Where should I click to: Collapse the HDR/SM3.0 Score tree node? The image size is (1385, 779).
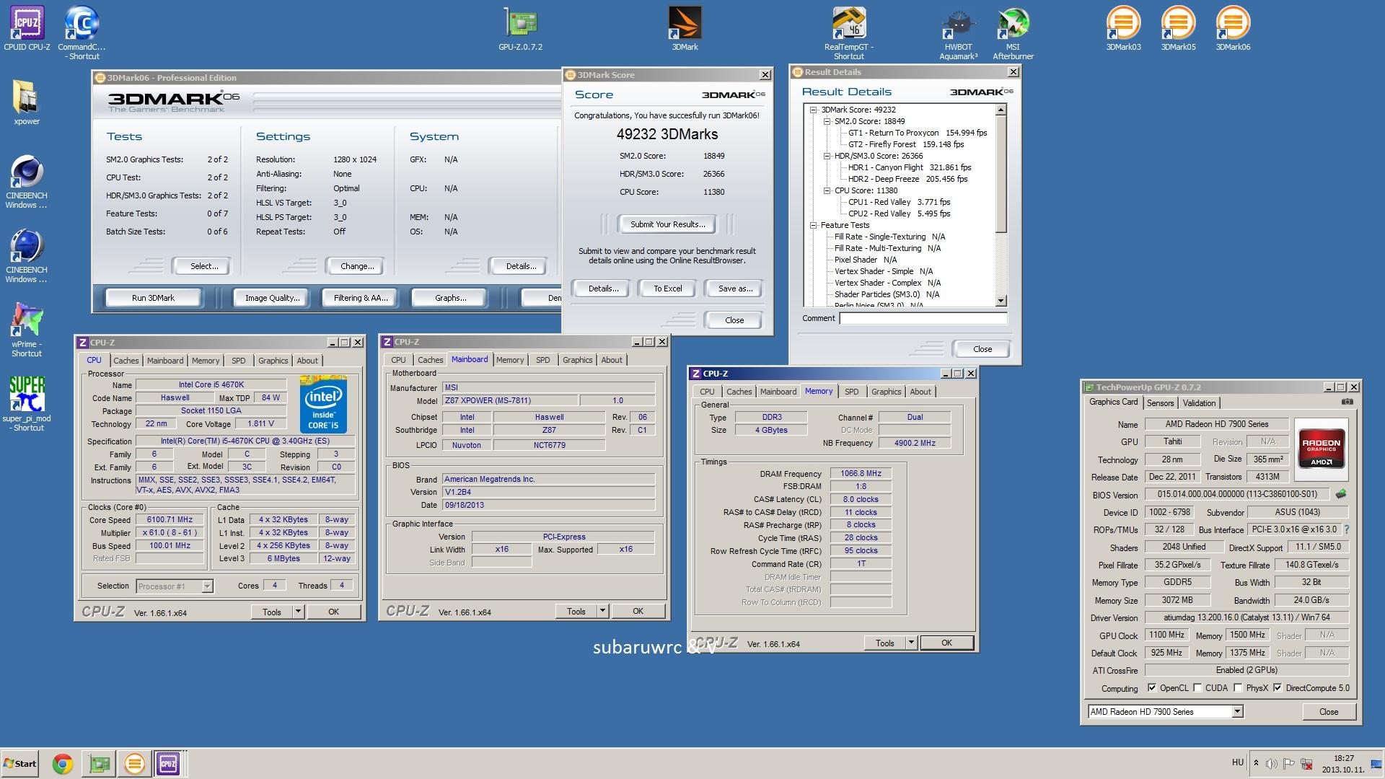pos(827,156)
